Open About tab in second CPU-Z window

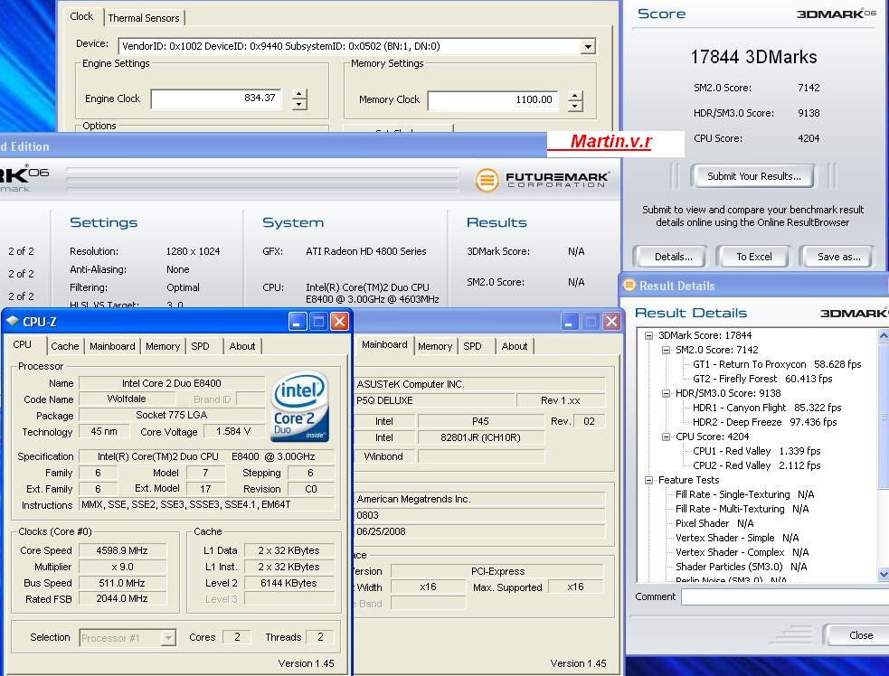515,346
